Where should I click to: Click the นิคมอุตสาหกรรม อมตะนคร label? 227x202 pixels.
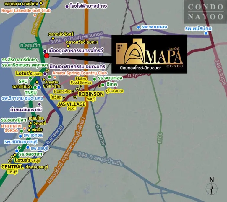[x=77, y=66]
